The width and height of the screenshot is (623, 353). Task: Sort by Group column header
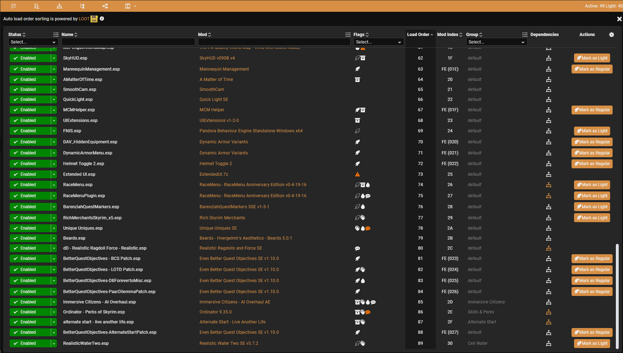pyautogui.click(x=474, y=34)
